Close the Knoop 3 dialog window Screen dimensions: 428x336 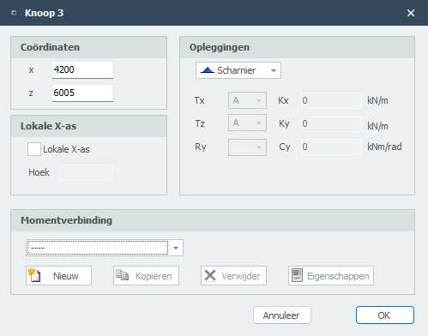[411, 13]
